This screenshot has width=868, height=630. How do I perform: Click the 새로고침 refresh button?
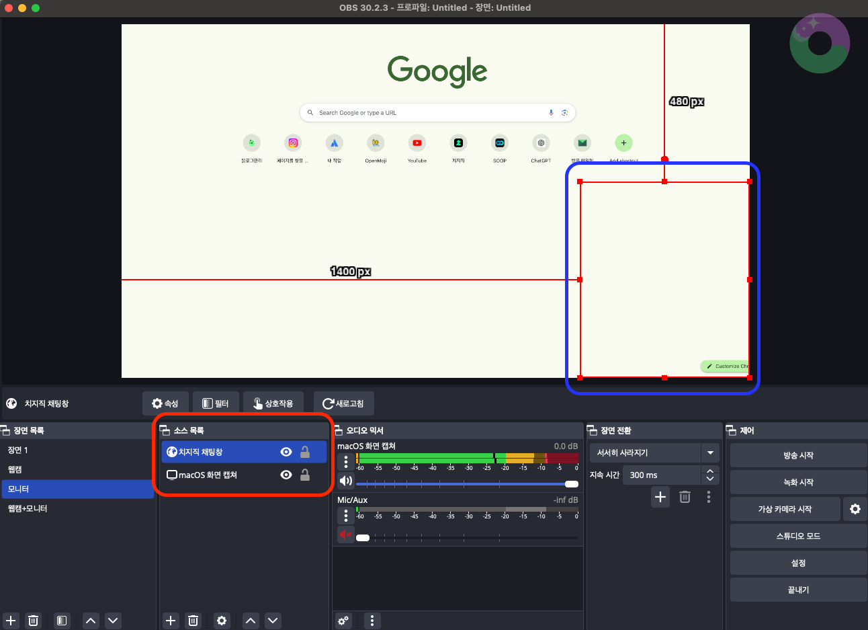point(344,403)
